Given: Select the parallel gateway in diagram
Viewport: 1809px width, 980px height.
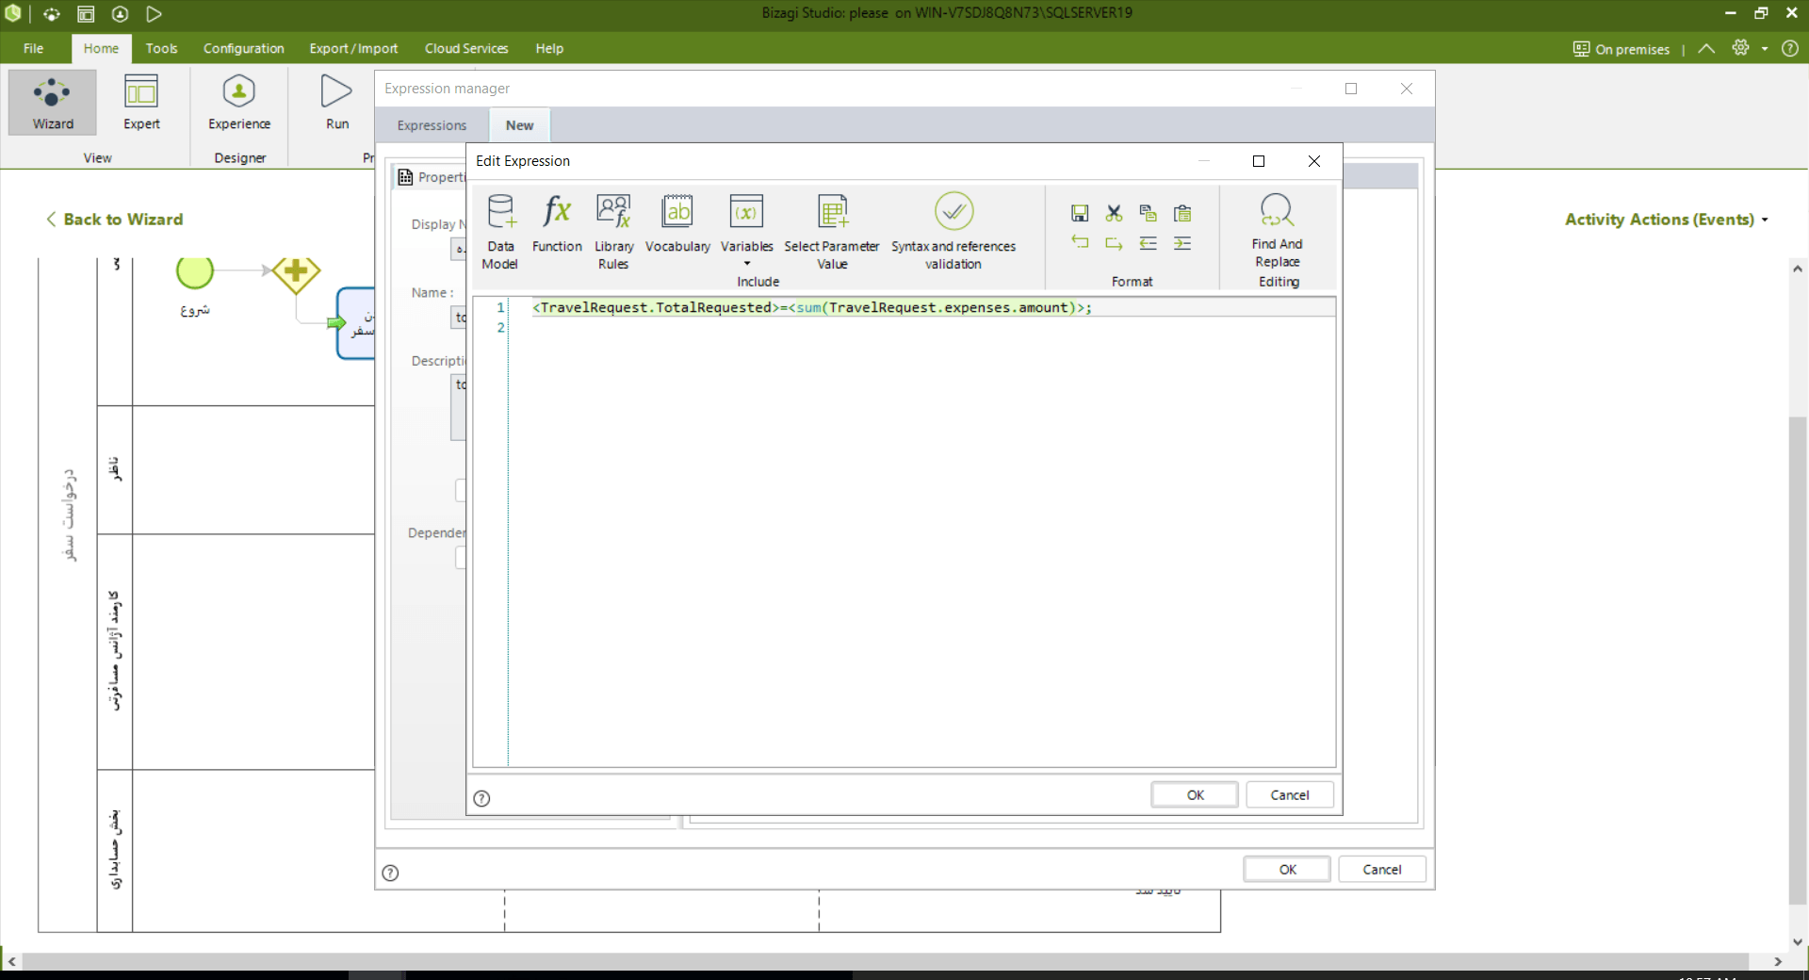Looking at the screenshot, I should point(296,271).
